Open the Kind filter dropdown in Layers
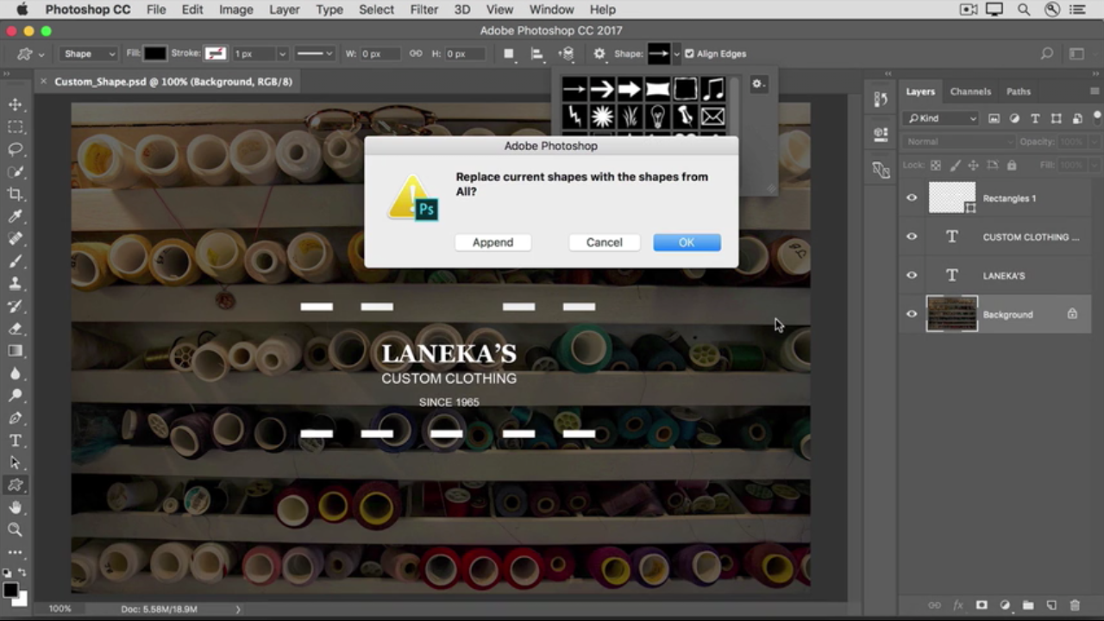This screenshot has width=1104, height=621. click(x=941, y=118)
